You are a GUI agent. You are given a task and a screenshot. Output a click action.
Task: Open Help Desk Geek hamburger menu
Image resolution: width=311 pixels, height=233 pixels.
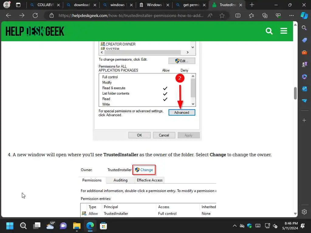(284, 31)
